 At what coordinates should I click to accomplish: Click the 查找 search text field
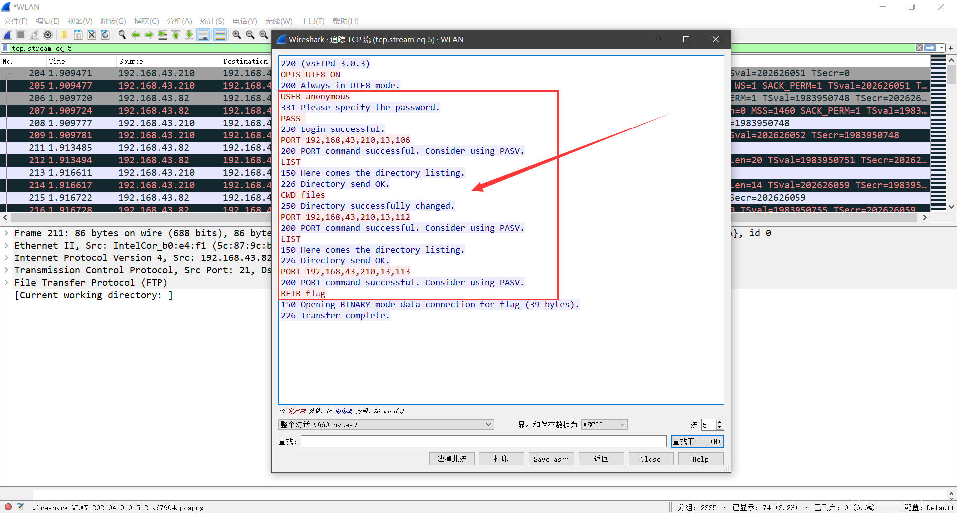pos(483,441)
